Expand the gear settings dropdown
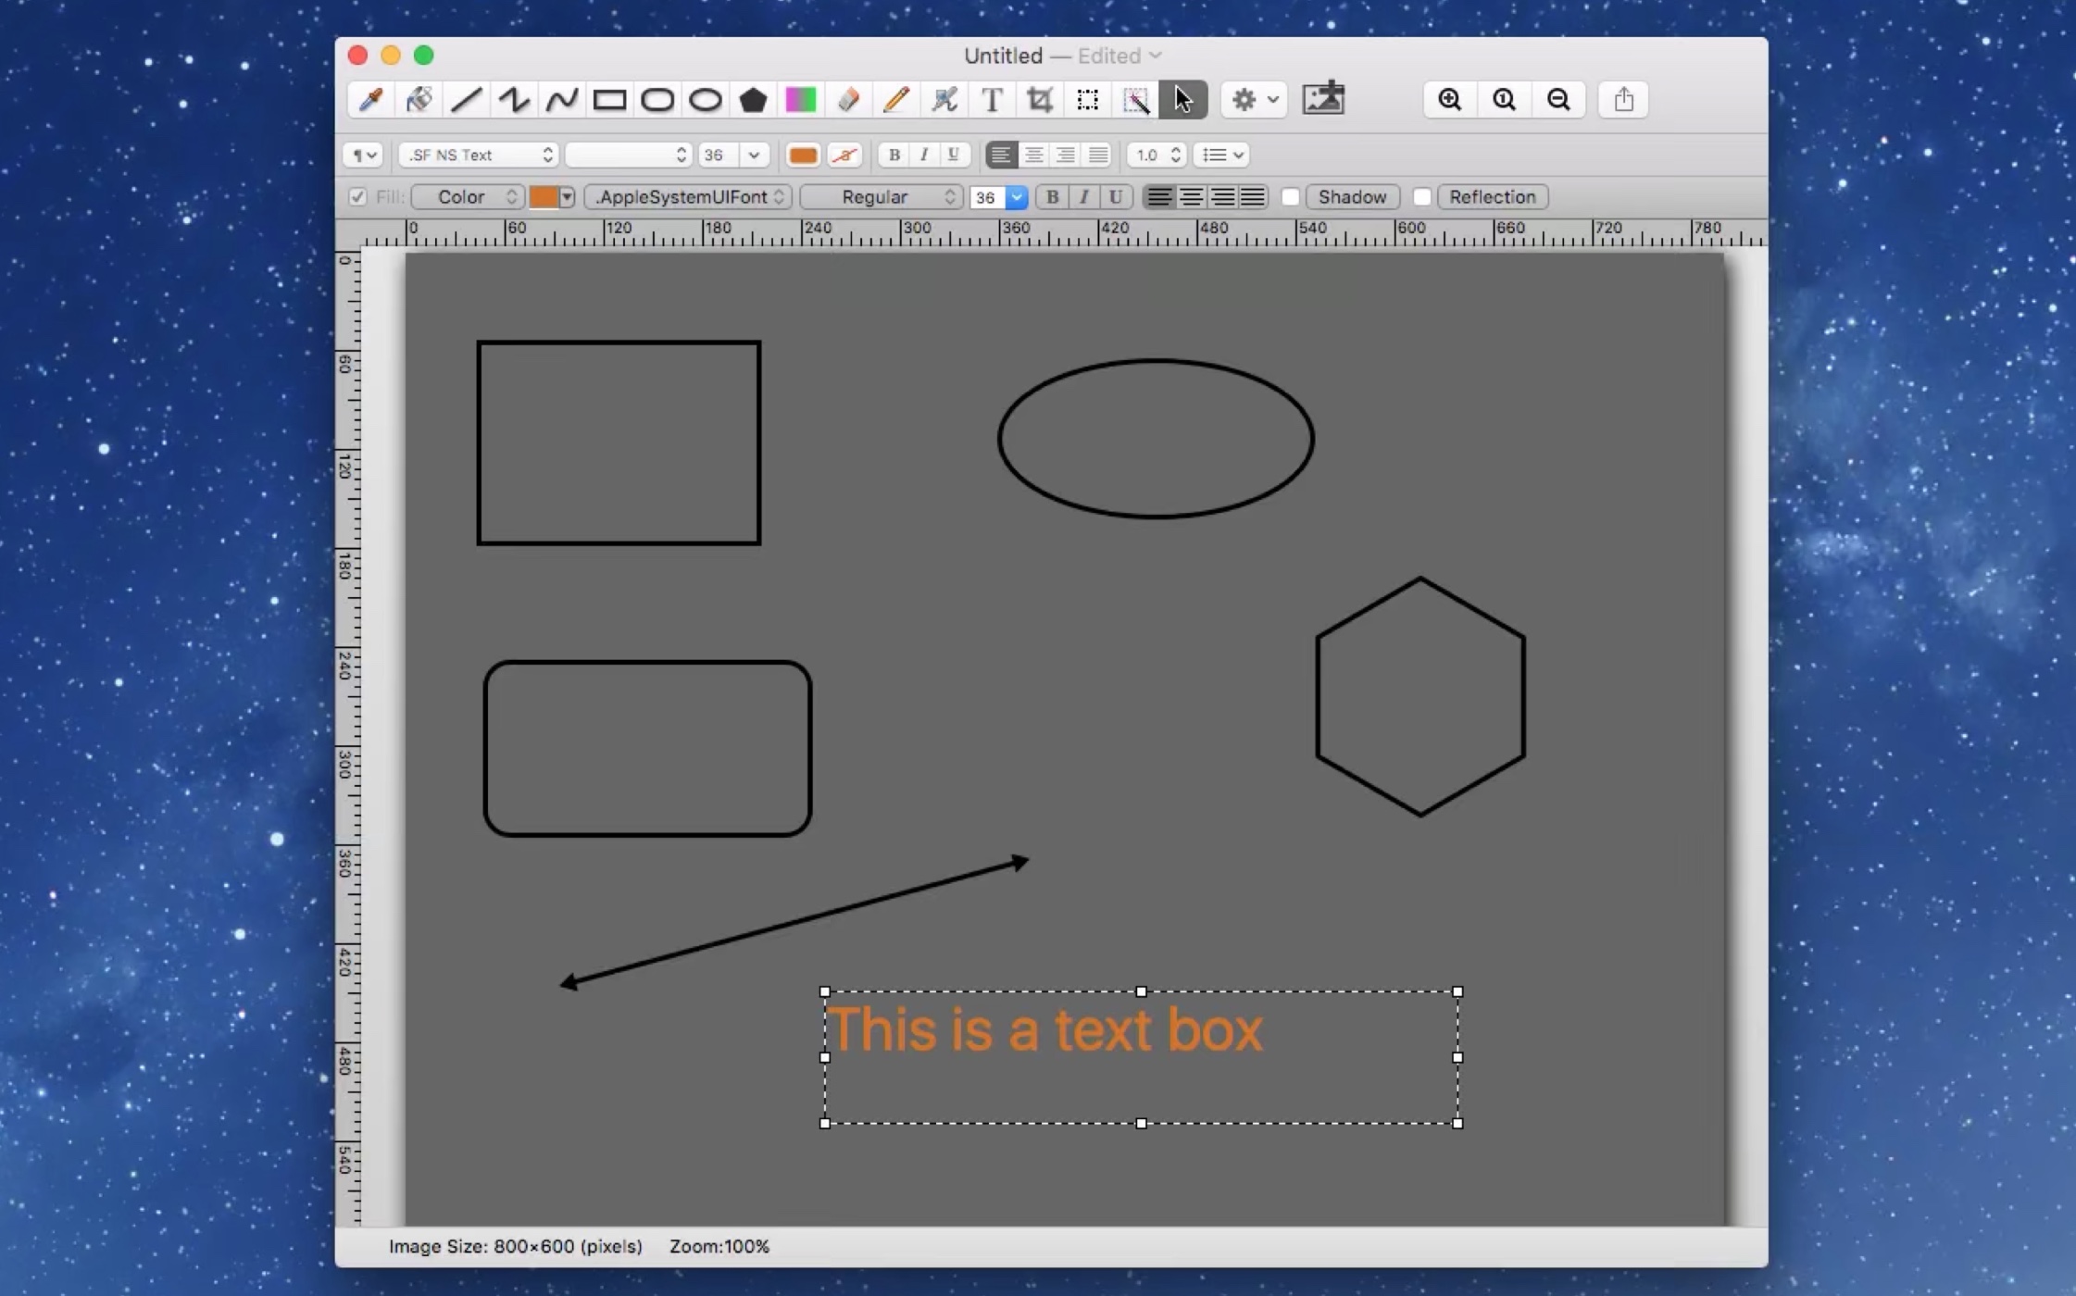2076x1296 pixels. pos(1254,99)
